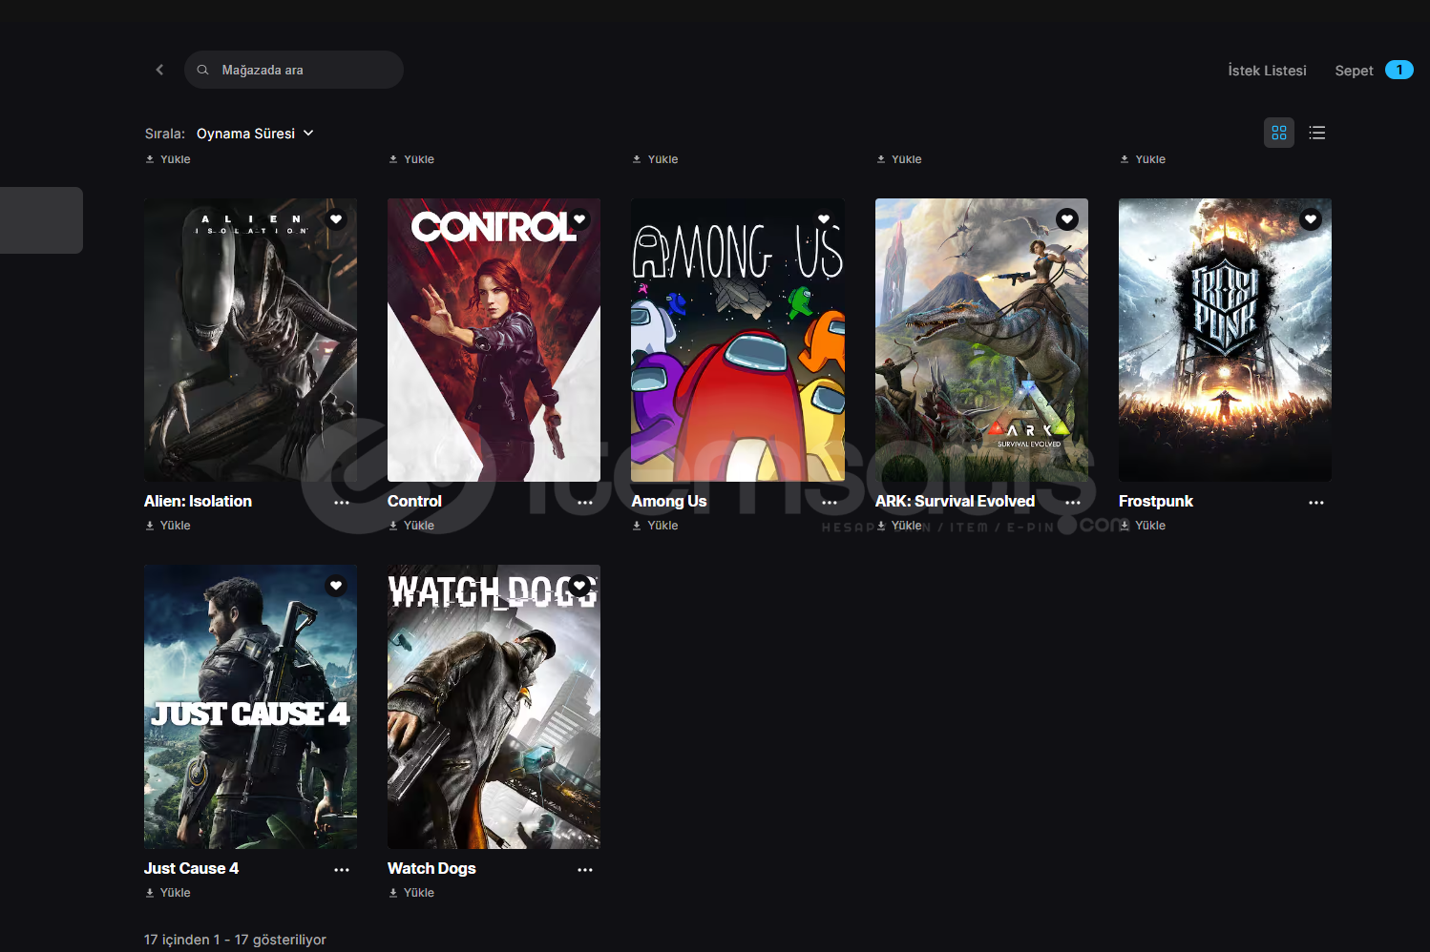Viewport: 1430px width, 952px height.
Task: Click the "Just Cause 4" title text
Action: pyautogui.click(x=191, y=869)
